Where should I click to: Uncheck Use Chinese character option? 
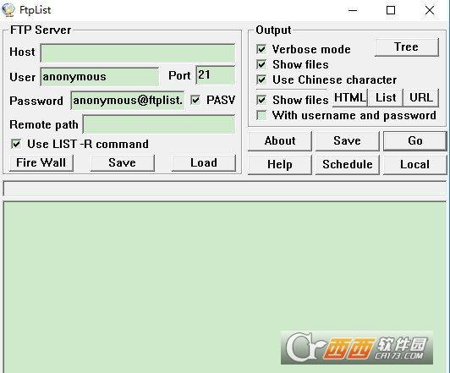(261, 80)
